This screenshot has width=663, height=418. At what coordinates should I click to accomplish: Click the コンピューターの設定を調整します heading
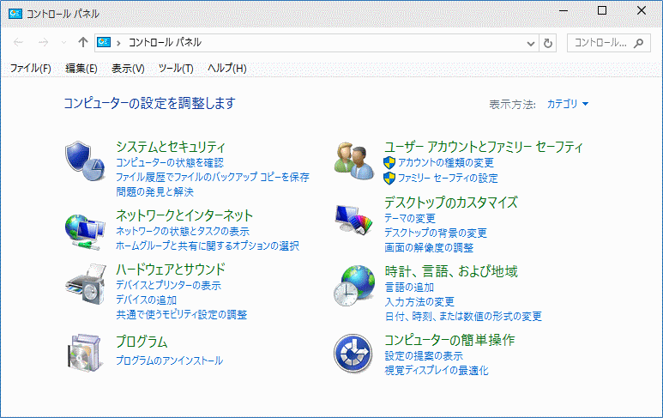pyautogui.click(x=149, y=103)
